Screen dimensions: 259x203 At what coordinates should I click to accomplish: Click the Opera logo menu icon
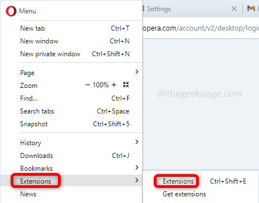11,11
